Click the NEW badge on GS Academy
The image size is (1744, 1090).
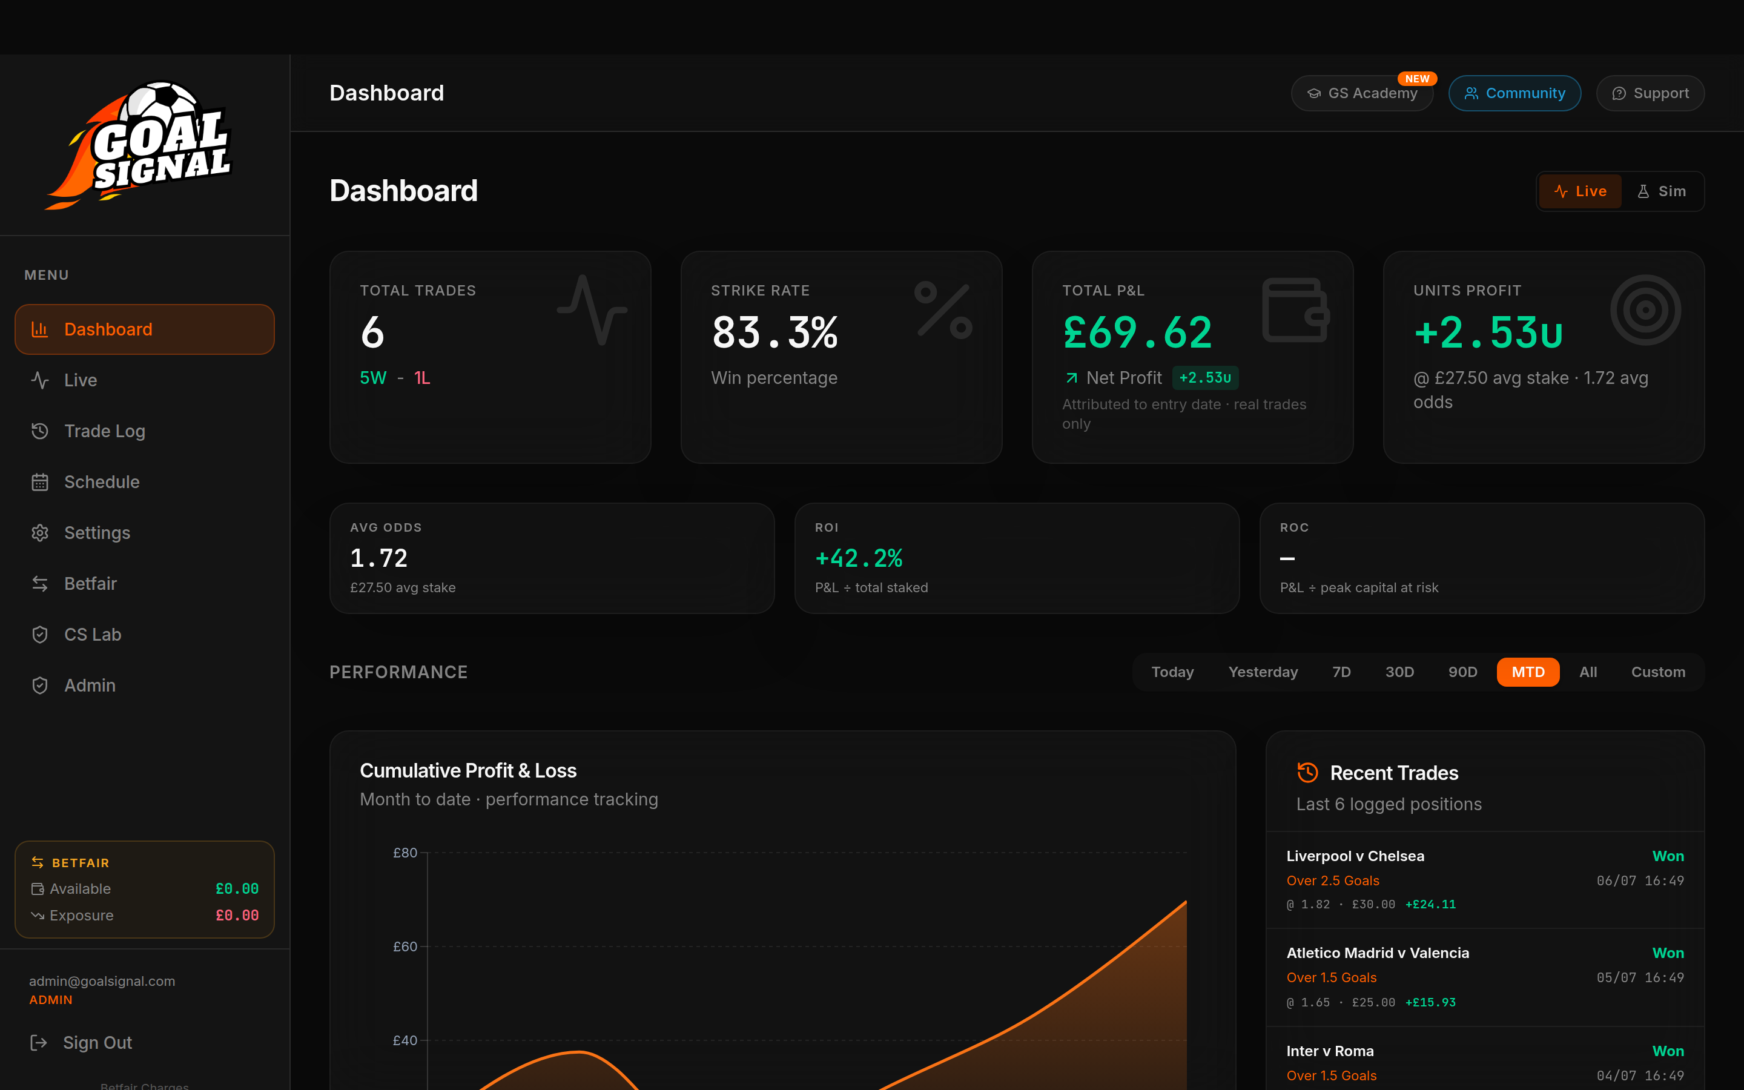1417,79
